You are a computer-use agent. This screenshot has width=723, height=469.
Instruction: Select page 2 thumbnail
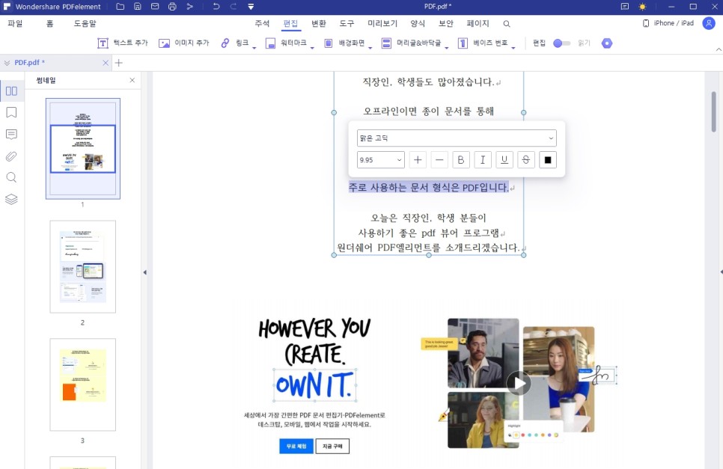[82, 267]
